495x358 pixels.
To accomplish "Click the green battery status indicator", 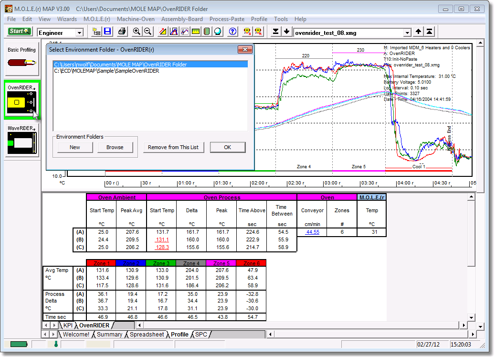I will click(x=19, y=344).
